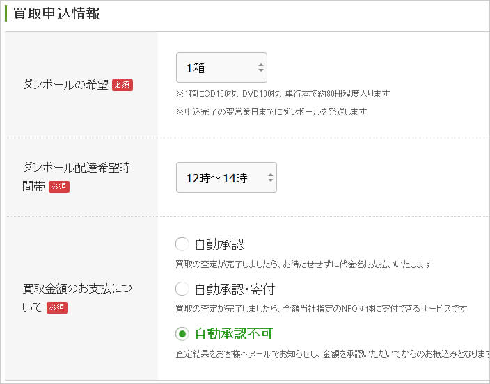Click the green bar beside 買取申込情報 heading

tap(6, 14)
